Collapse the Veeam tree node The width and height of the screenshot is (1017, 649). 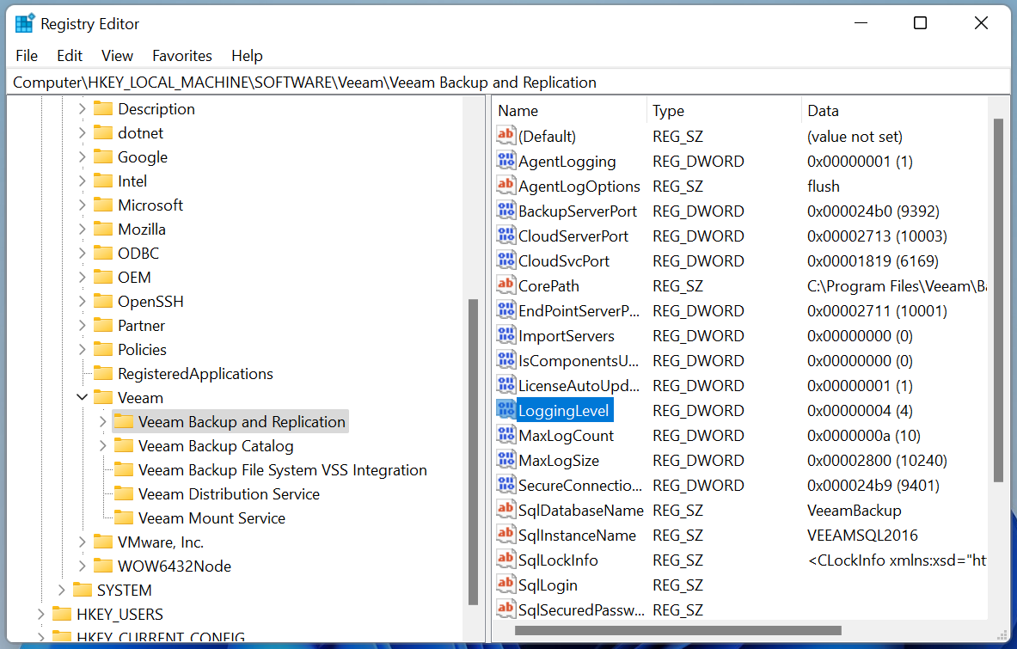(x=82, y=397)
